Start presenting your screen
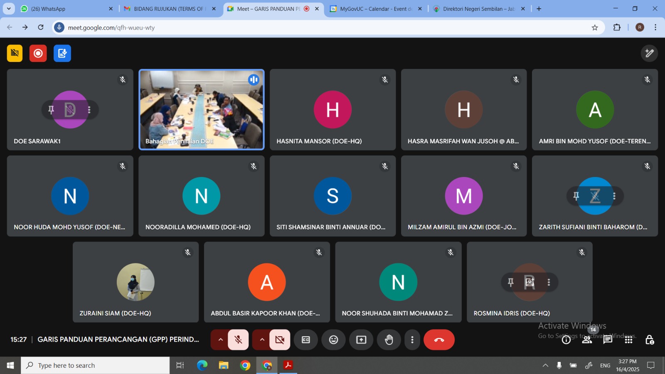This screenshot has height=374, width=665. [x=361, y=340]
